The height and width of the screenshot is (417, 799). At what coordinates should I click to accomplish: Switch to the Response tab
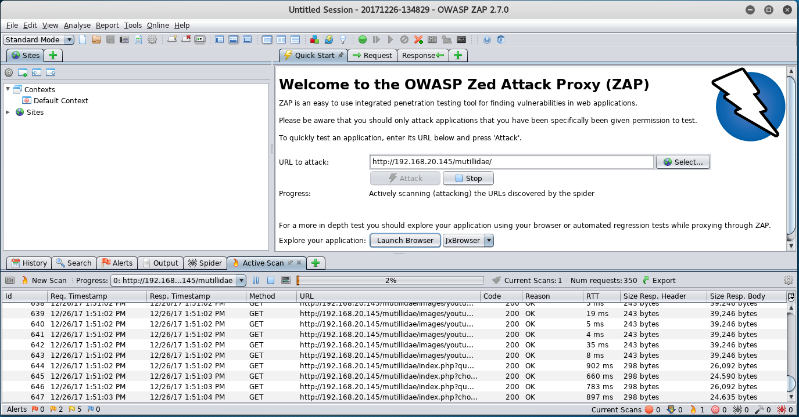[x=423, y=55]
